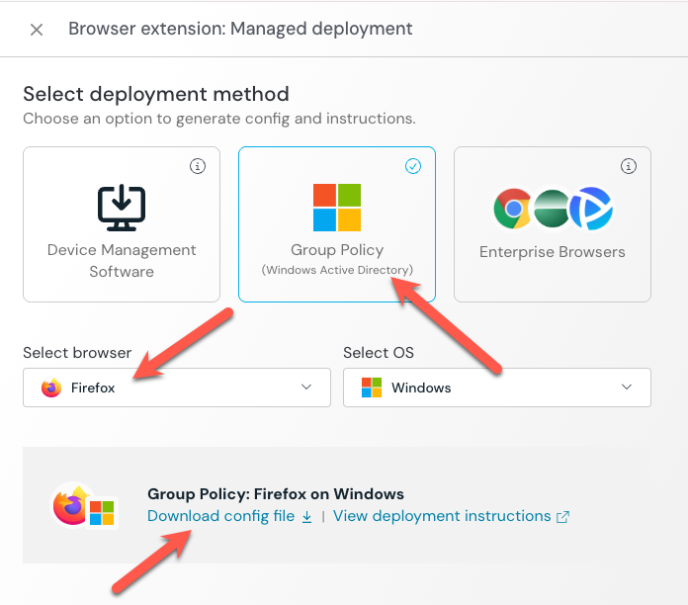Screen dimensions: 688x605
Task: Click 'Browser extension: Managed deployment' title
Action: [x=240, y=29]
